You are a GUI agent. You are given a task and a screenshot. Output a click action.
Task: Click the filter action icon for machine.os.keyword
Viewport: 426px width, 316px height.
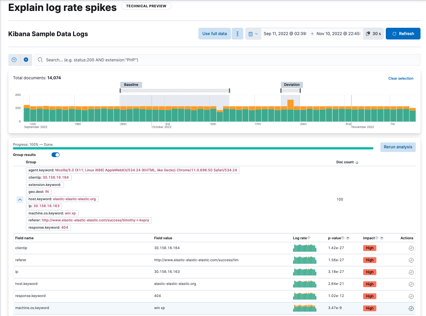pyautogui.click(x=411, y=308)
